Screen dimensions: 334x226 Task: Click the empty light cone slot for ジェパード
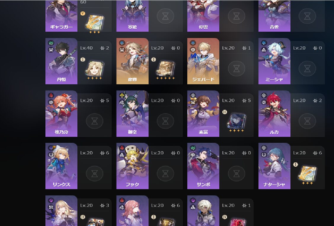[x=236, y=69]
